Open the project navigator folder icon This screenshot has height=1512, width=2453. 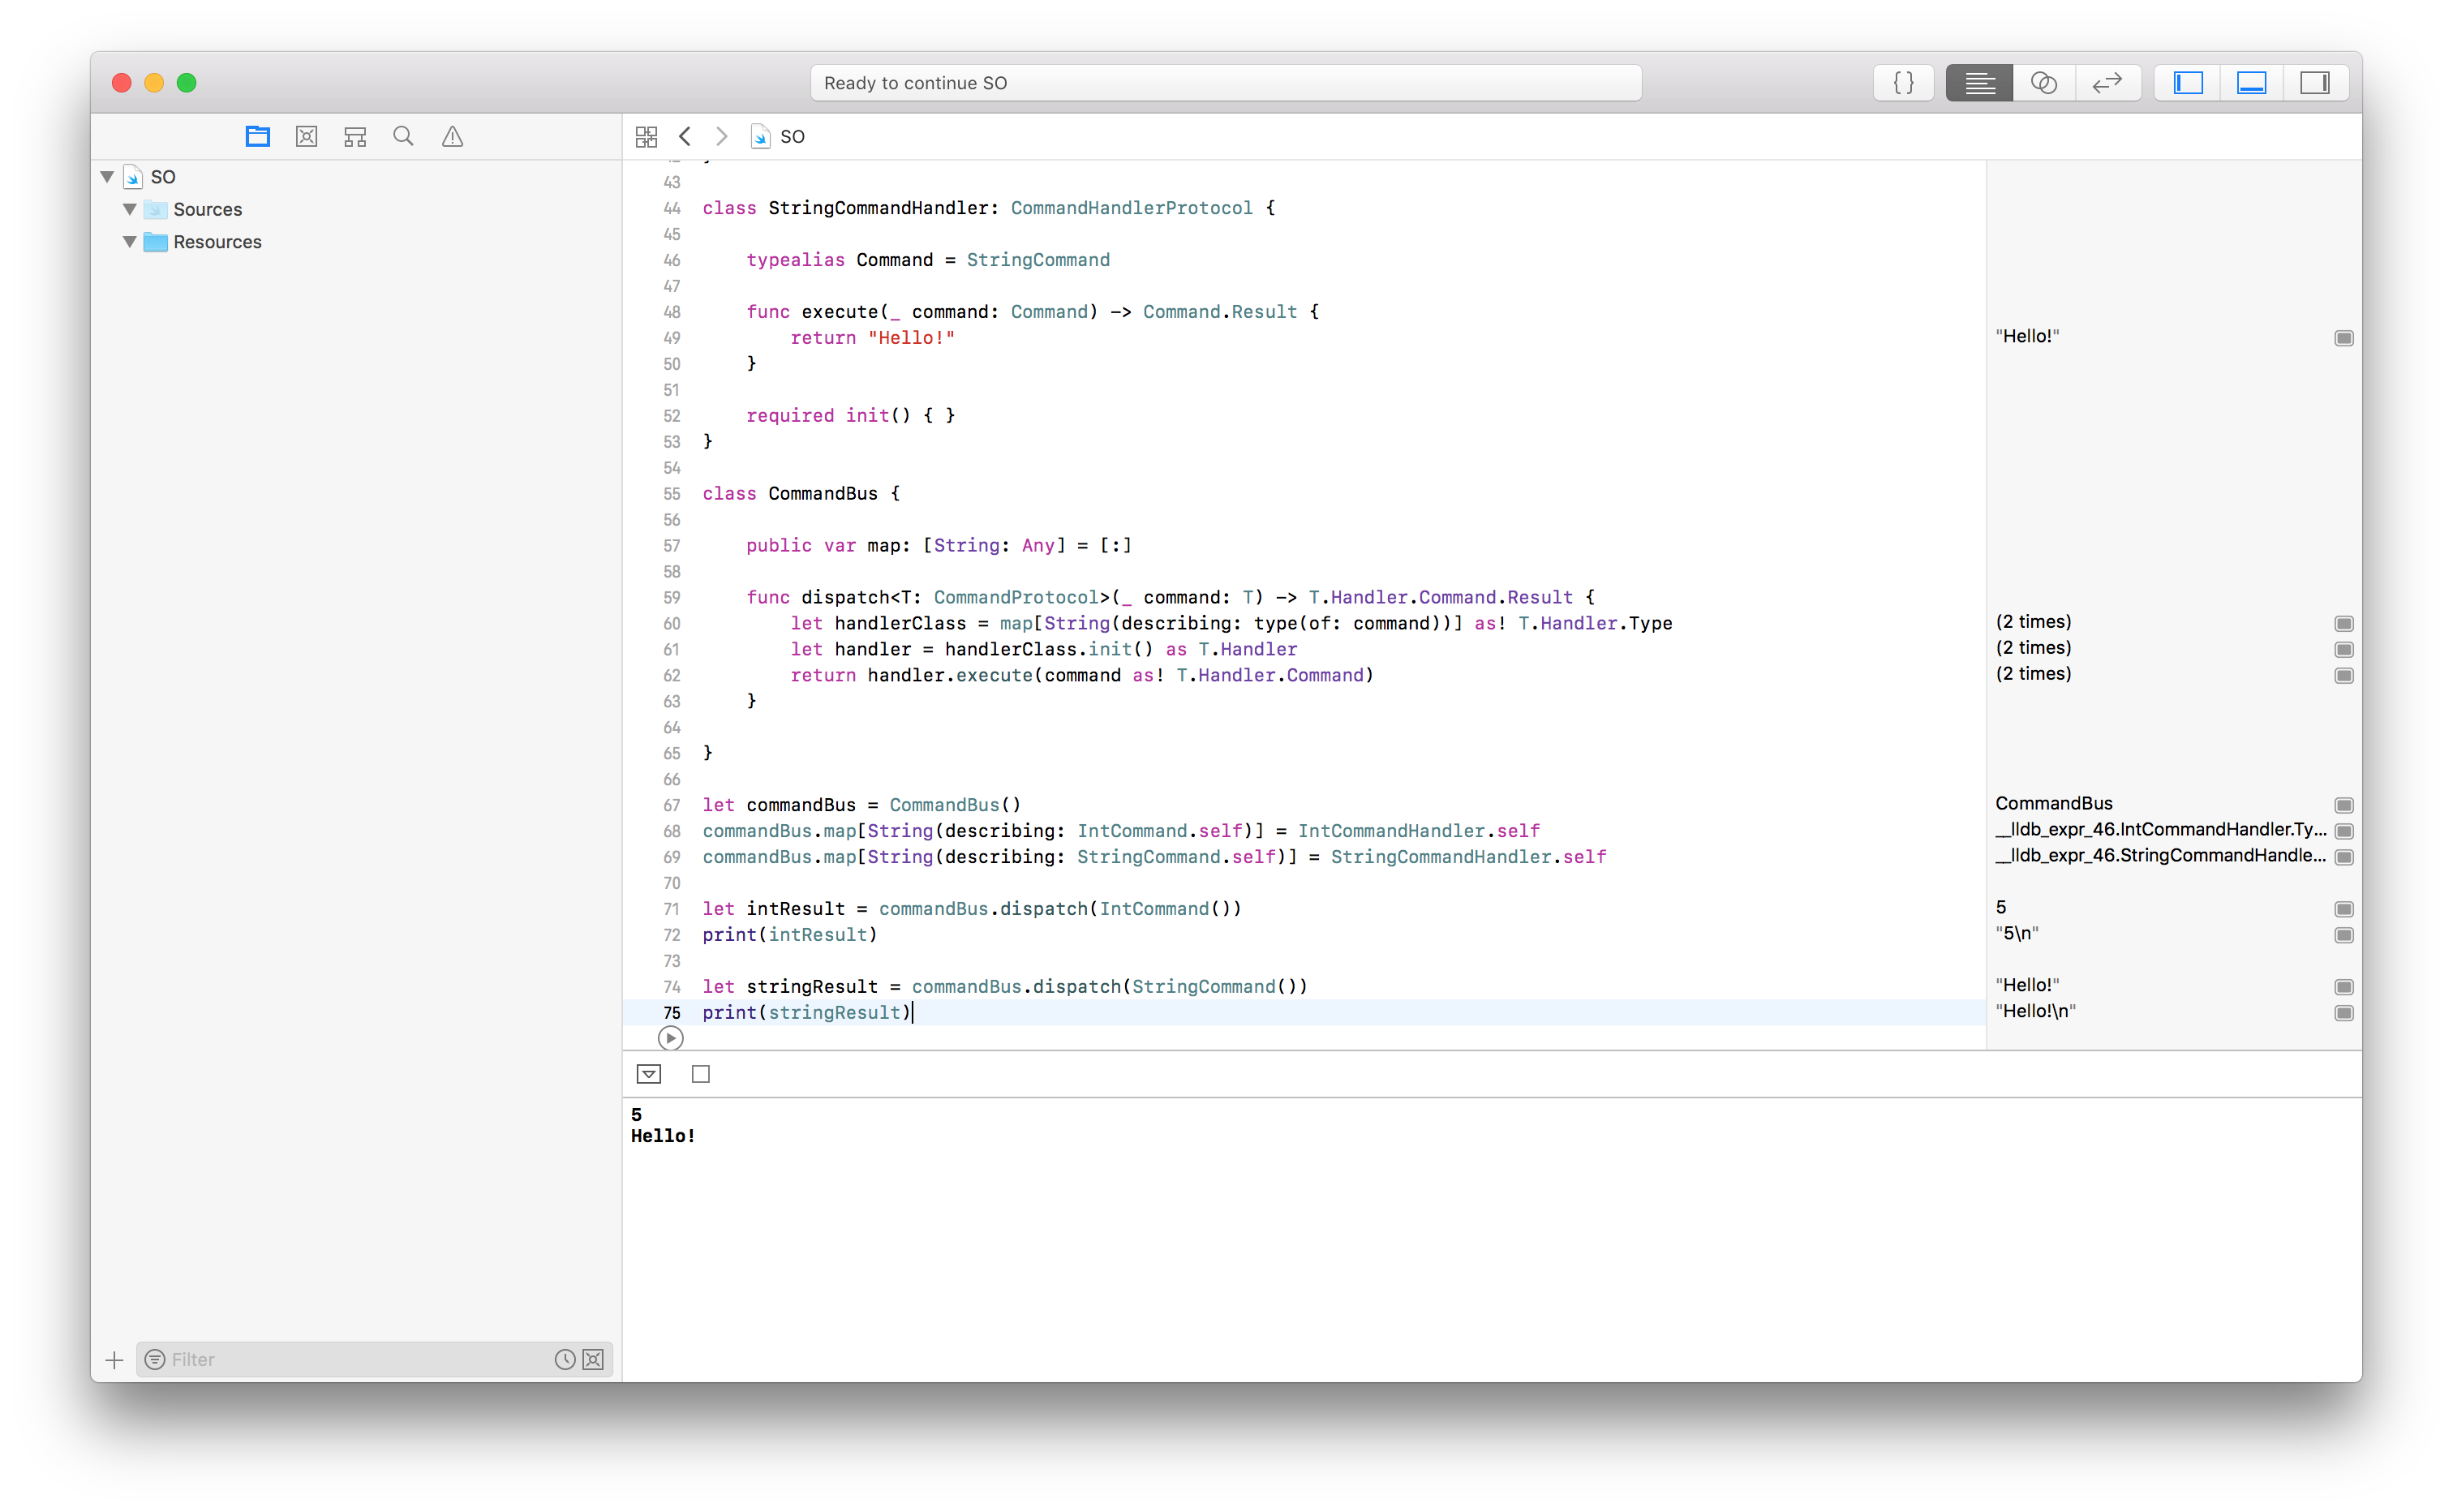pos(257,137)
